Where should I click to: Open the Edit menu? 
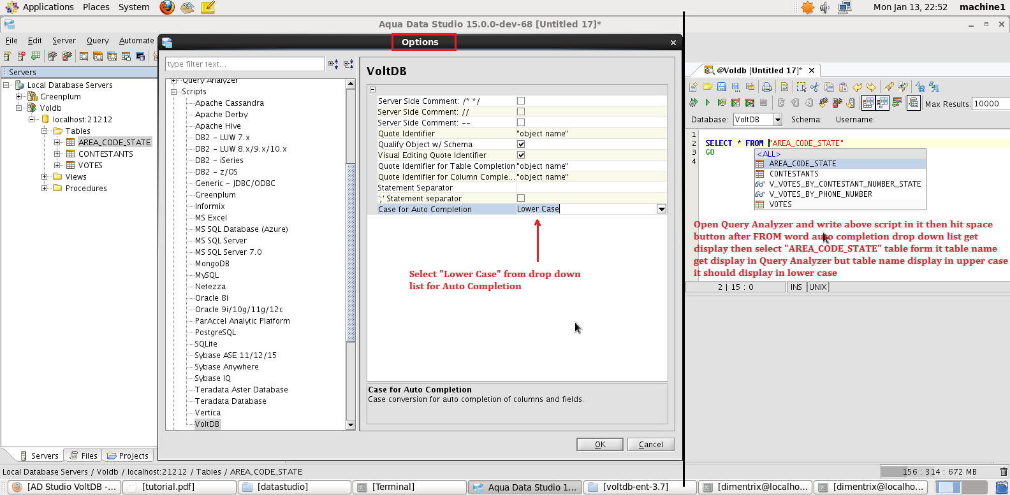35,40
